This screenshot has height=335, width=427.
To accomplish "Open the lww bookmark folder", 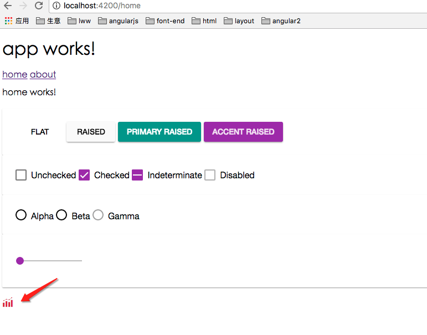I will pyautogui.click(x=79, y=20).
